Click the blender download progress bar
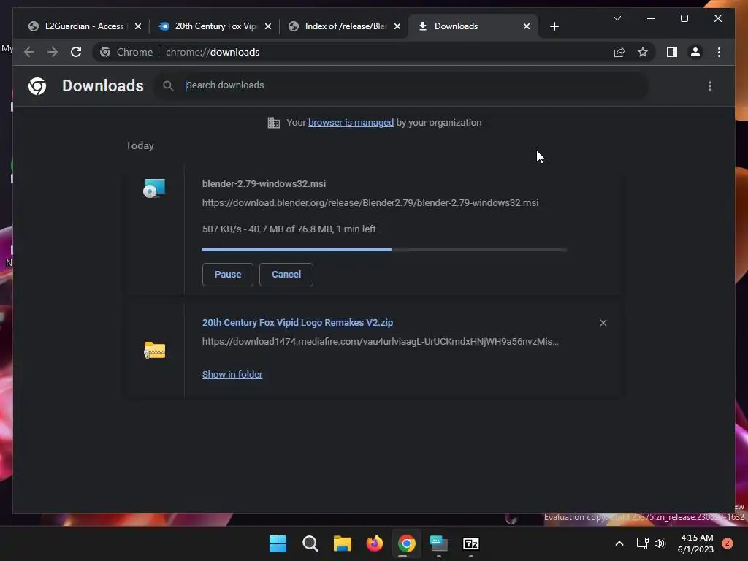Image resolution: width=748 pixels, height=561 pixels. 384,250
